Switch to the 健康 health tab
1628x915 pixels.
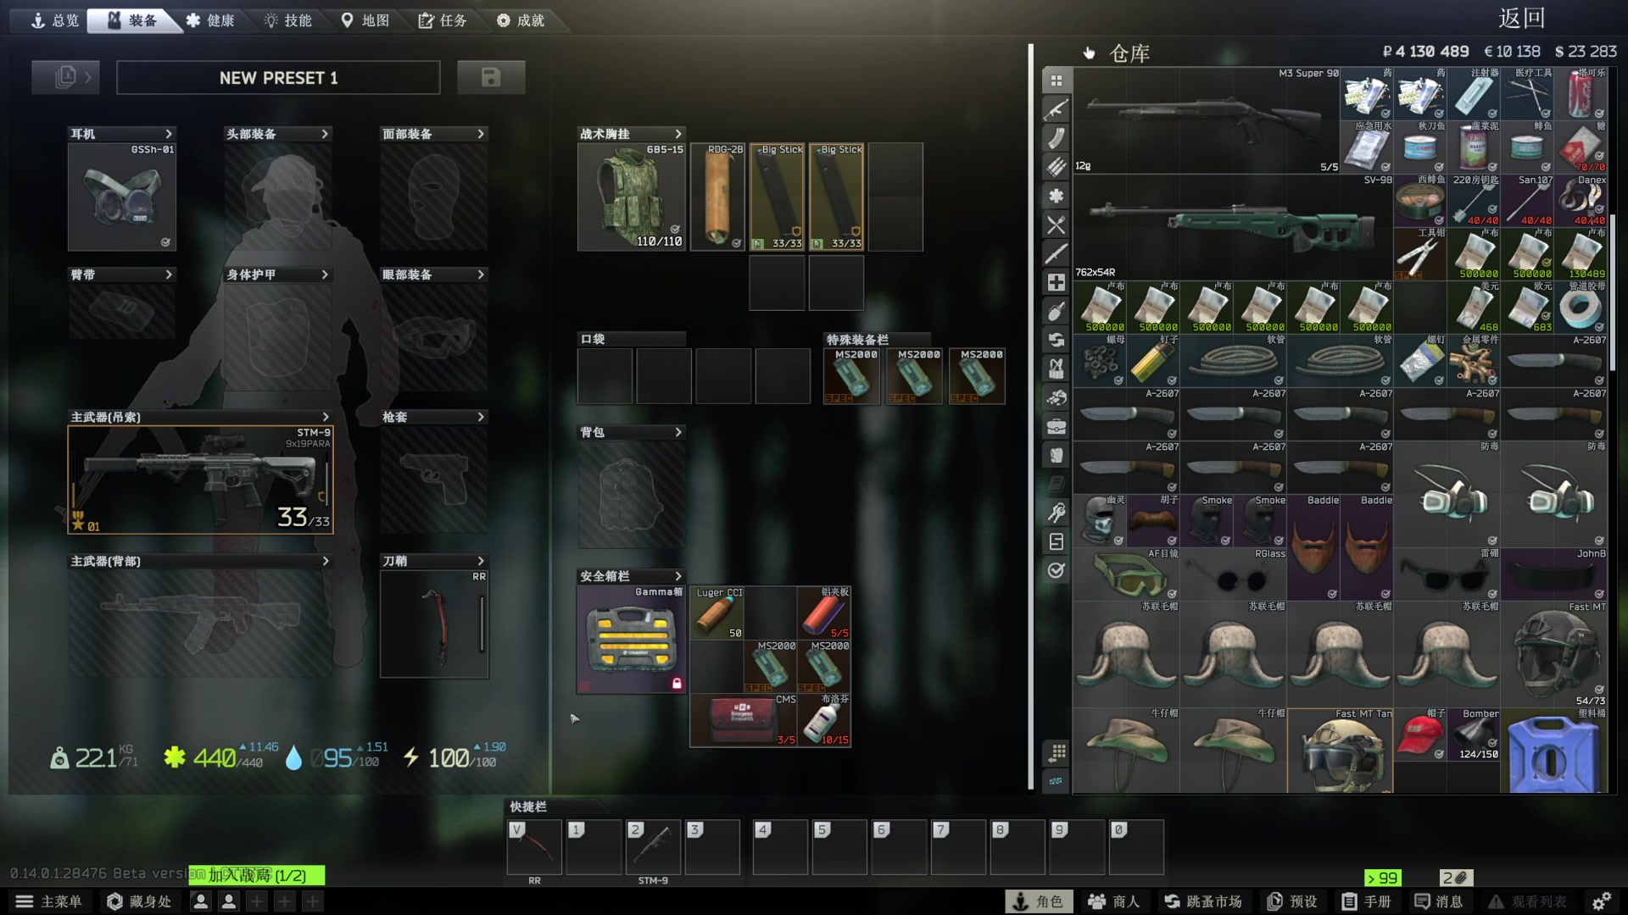tap(210, 20)
